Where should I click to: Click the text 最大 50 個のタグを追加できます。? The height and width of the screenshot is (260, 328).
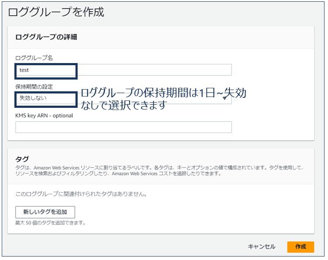51,223
